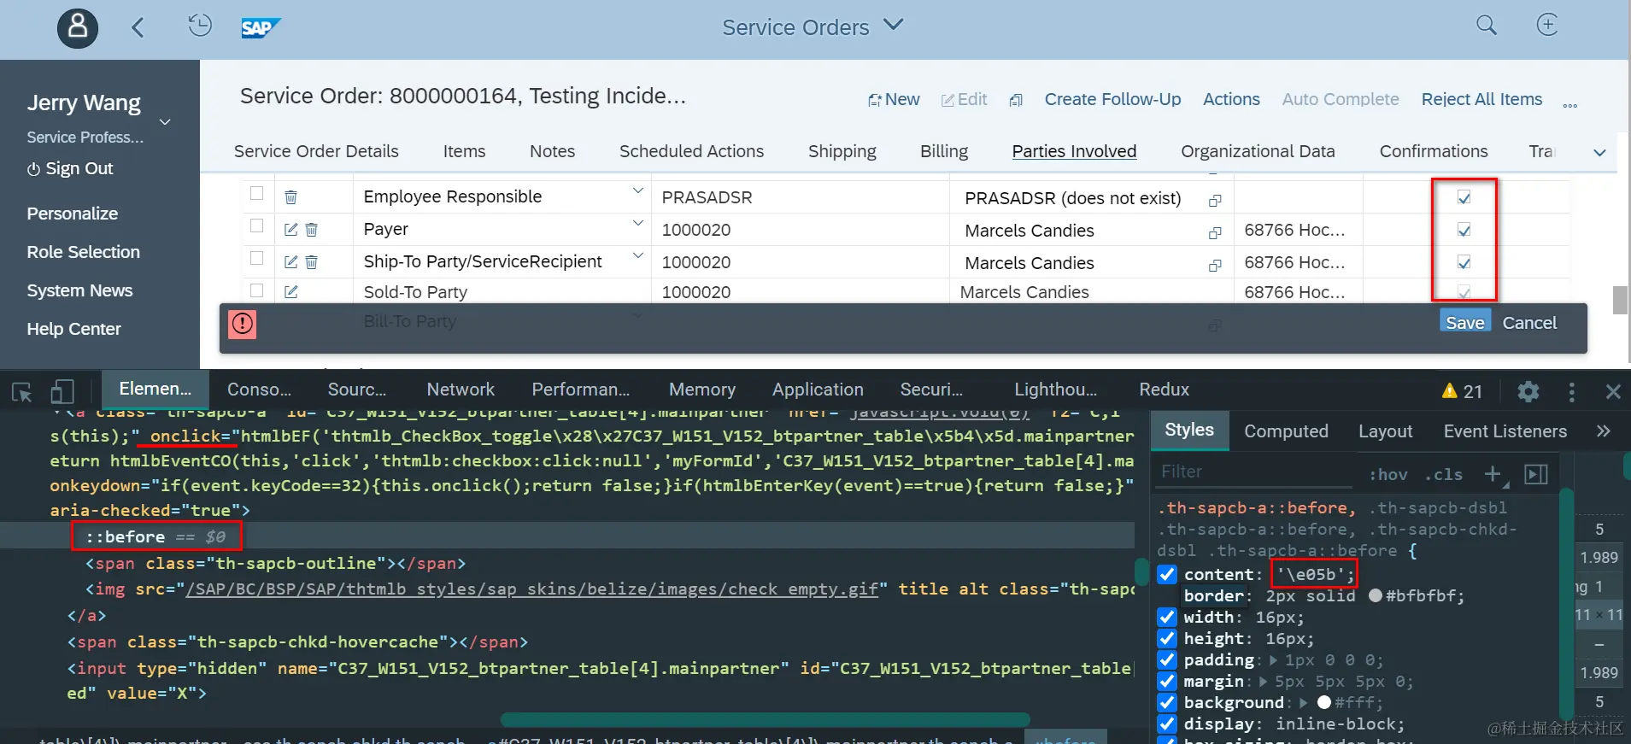The image size is (1631, 744).
Task: Expand the Service Orders title dropdown
Action: click(894, 25)
